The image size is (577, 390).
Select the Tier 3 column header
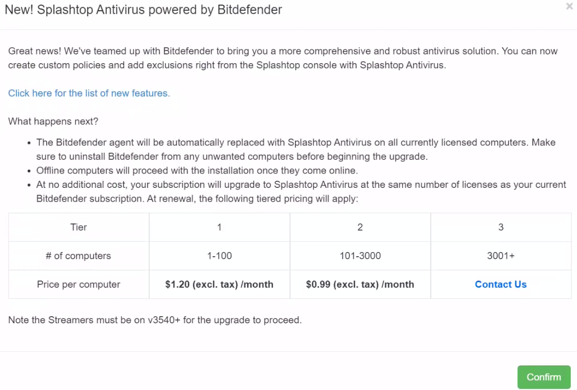point(501,227)
